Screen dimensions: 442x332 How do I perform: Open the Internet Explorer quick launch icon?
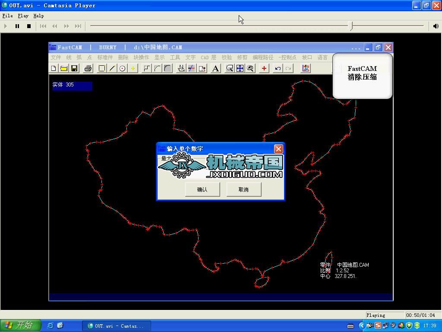(50, 326)
